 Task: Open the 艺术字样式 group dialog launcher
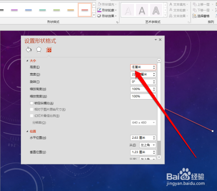tap(189, 22)
